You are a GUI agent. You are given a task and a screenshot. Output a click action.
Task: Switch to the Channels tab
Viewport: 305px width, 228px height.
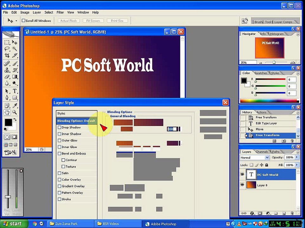click(262, 152)
